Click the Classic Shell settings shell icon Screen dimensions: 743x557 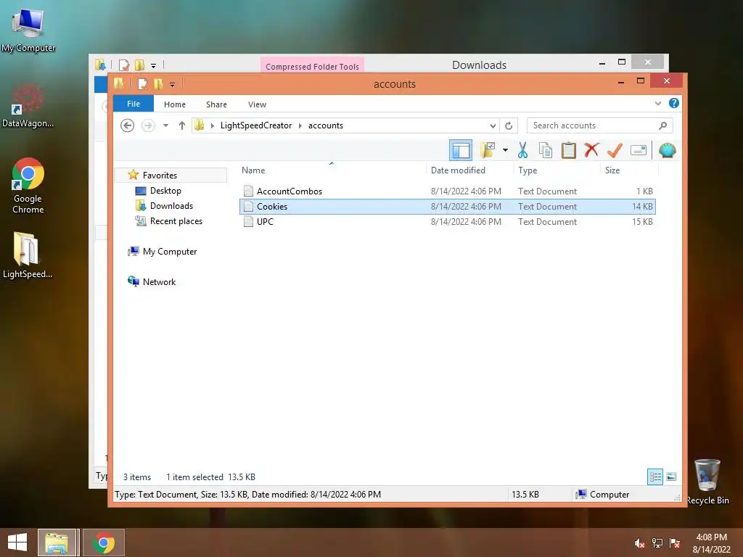668,150
